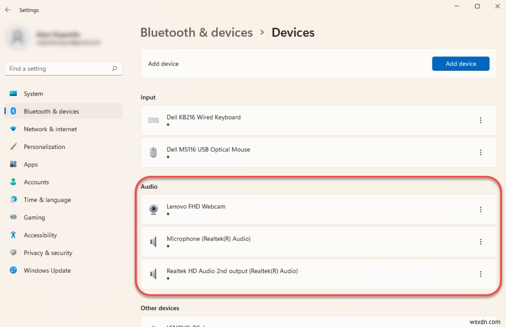Click the Windows Update icon
Screen dimensions: 506x327
click(13, 270)
